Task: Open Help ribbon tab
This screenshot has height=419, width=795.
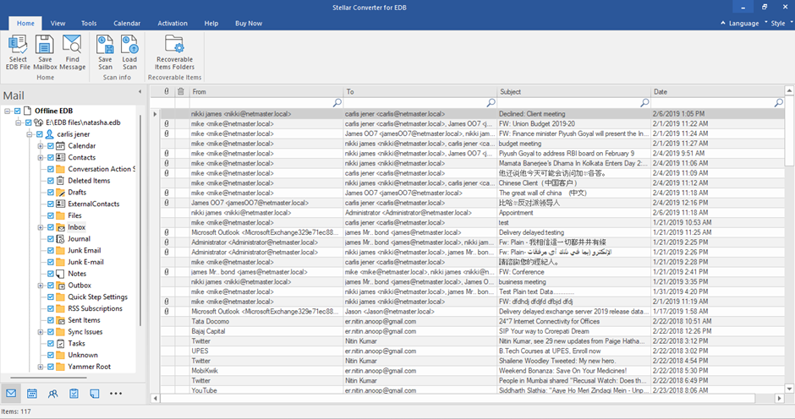Action: click(x=211, y=24)
